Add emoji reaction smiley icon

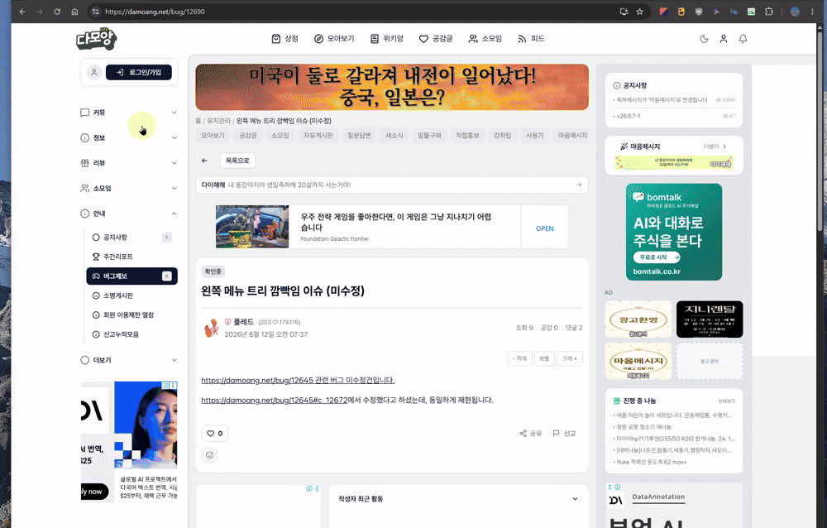[x=210, y=455]
